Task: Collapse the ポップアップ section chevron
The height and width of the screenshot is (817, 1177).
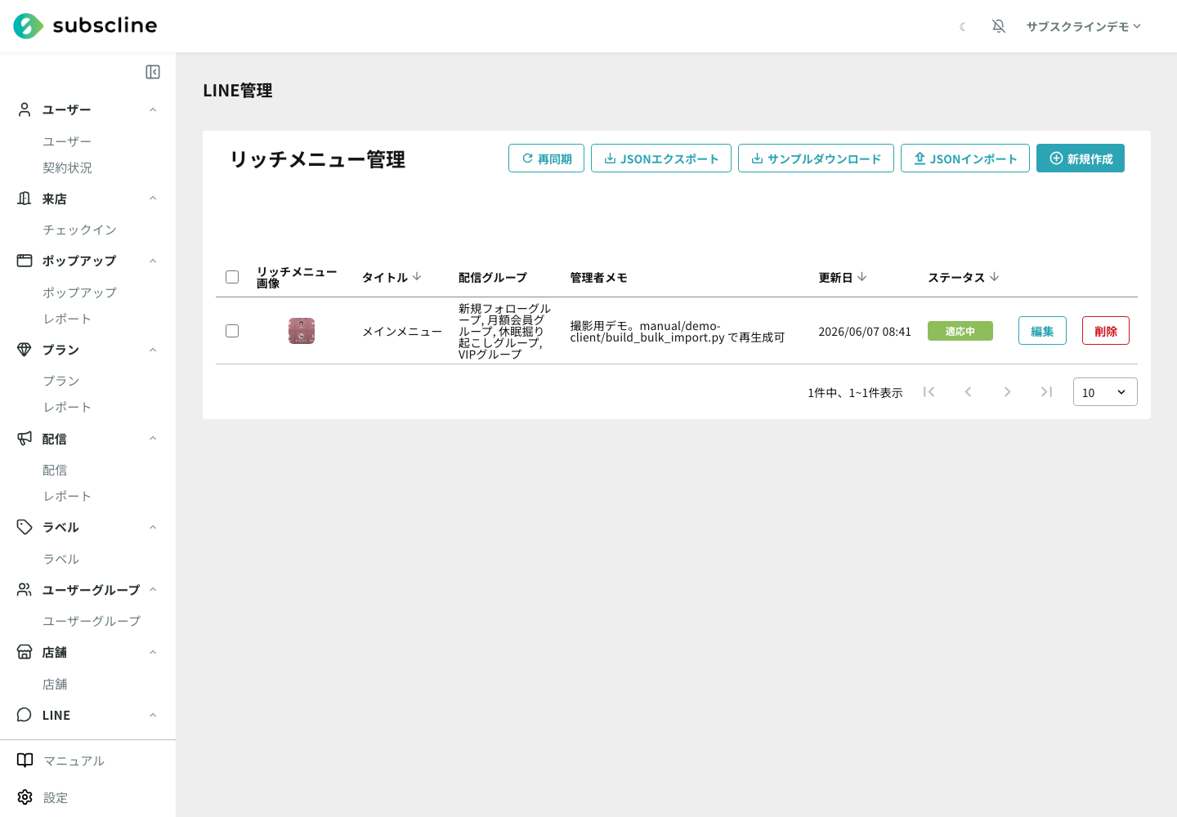Action: pos(153,261)
